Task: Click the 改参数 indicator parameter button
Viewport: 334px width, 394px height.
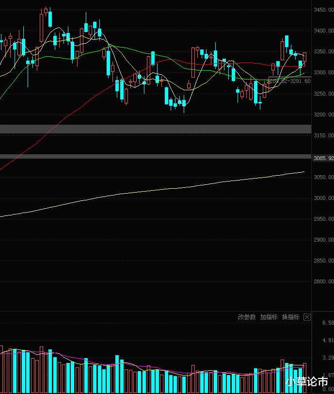Action: point(247,317)
